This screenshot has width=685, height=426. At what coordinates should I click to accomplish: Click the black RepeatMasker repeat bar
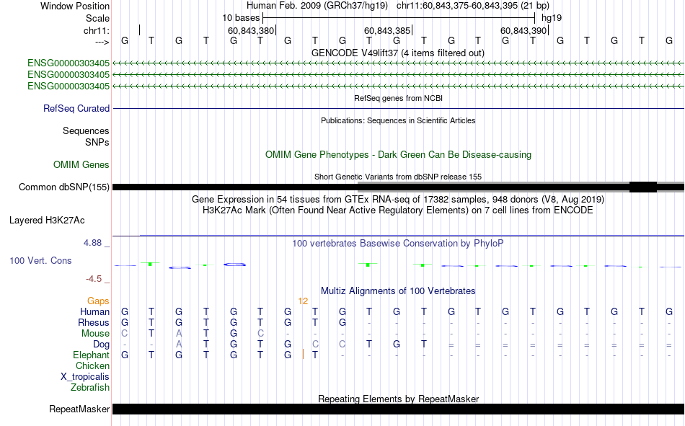point(398,409)
